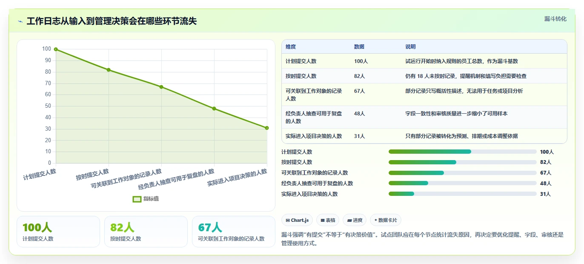Screen dimensions: 584x264
Task: Click the 计划提交人数 progress bar
Action: 463,152
